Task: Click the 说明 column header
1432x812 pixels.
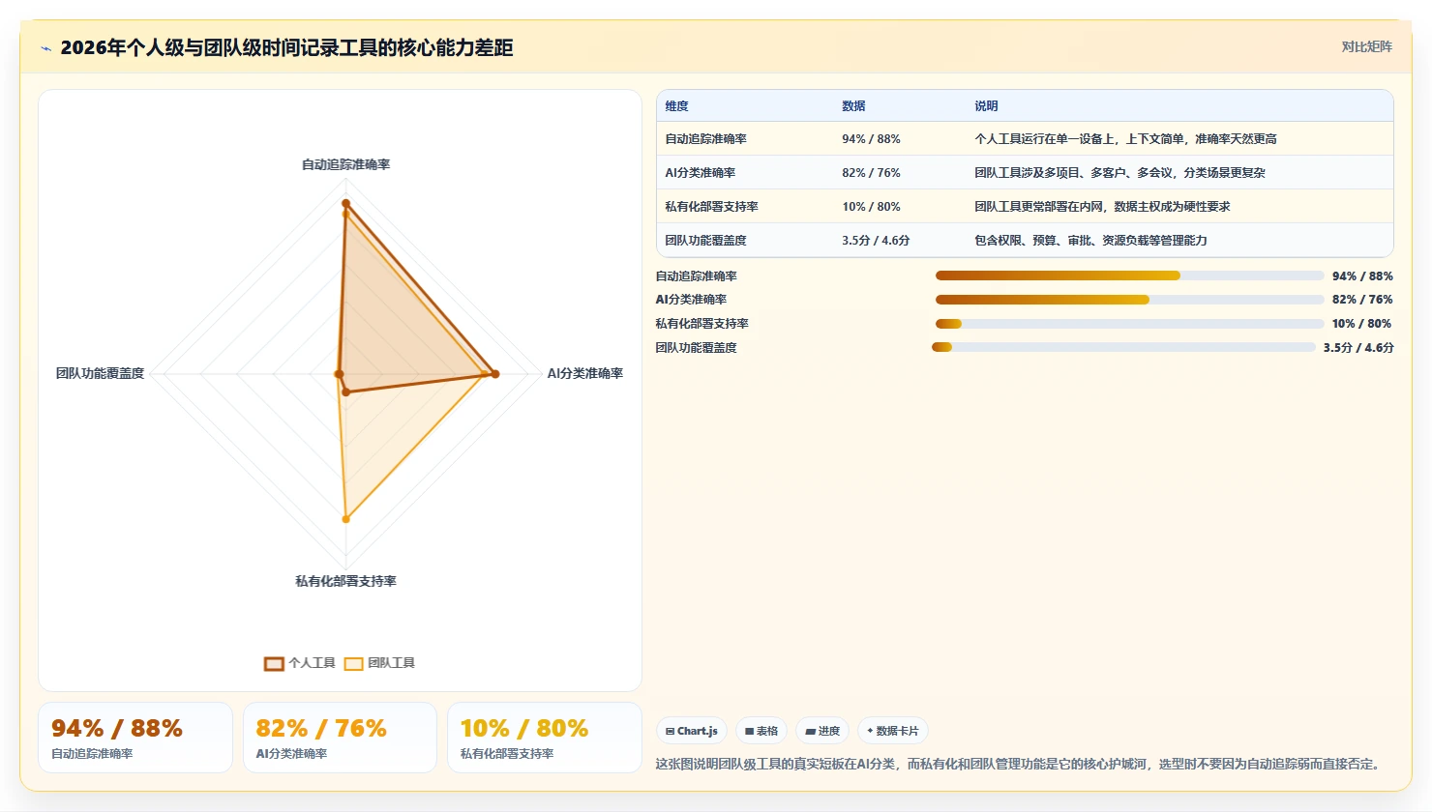Action: pyautogui.click(x=986, y=106)
